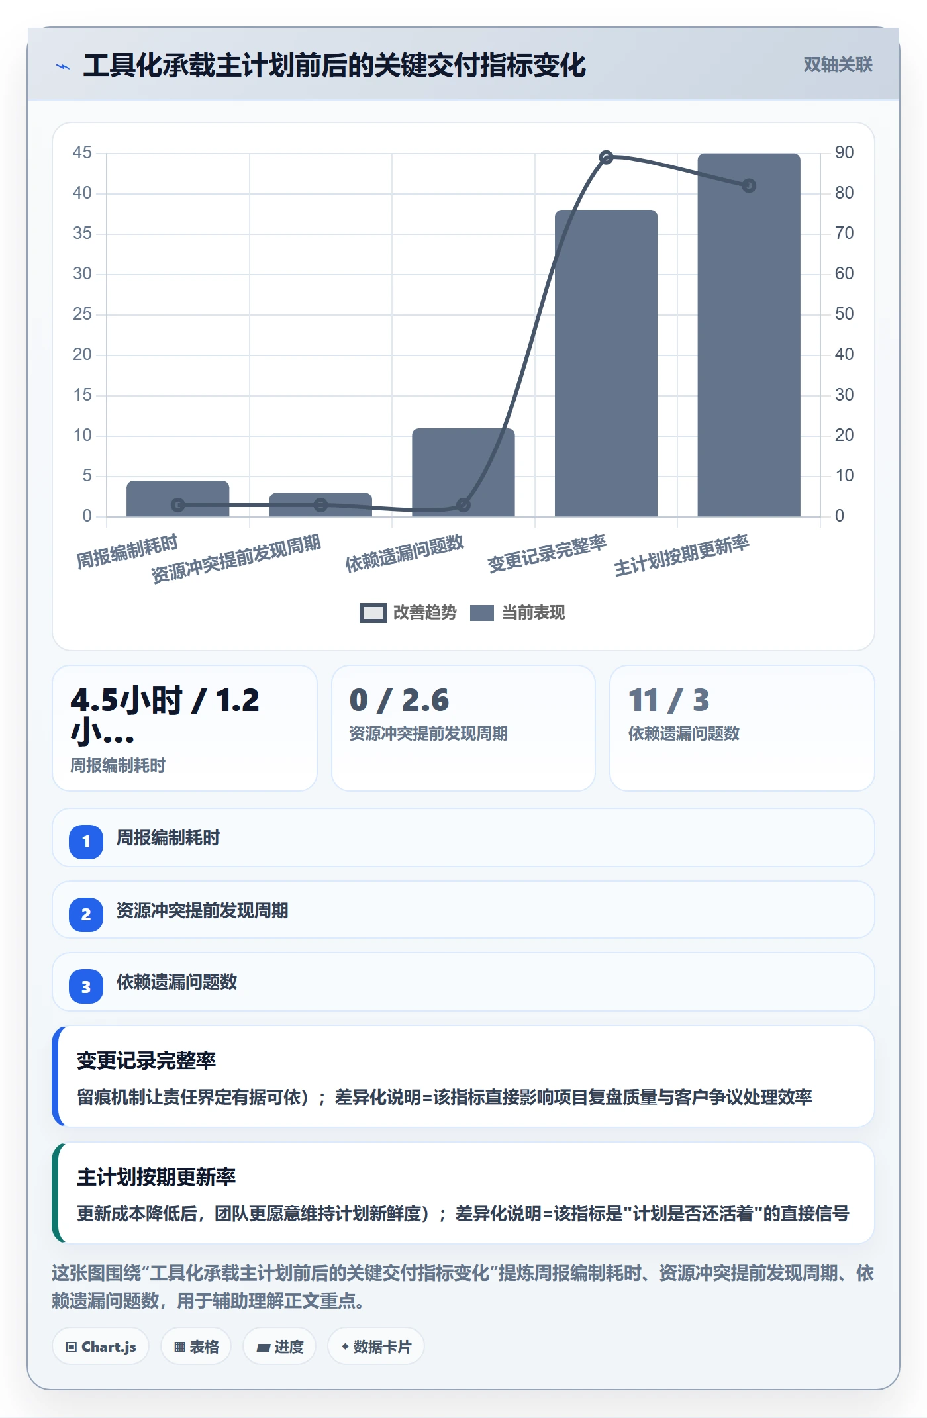Select the 资源冲突提前发现周期 numbered list row
This screenshot has height=1418, width=927.
tap(463, 910)
